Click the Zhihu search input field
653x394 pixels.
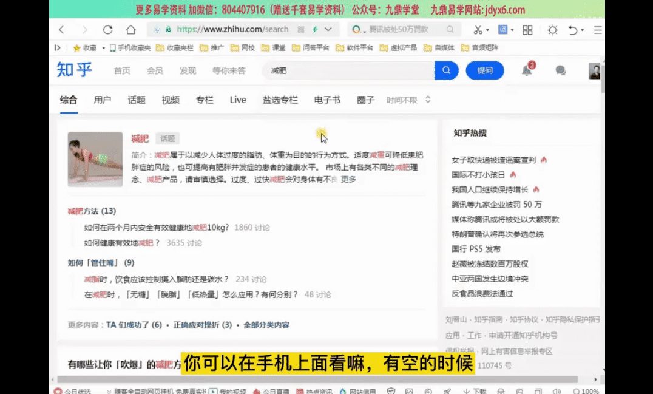pyautogui.click(x=349, y=70)
